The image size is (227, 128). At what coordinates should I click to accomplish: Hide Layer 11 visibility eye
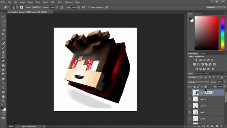tap(190, 99)
